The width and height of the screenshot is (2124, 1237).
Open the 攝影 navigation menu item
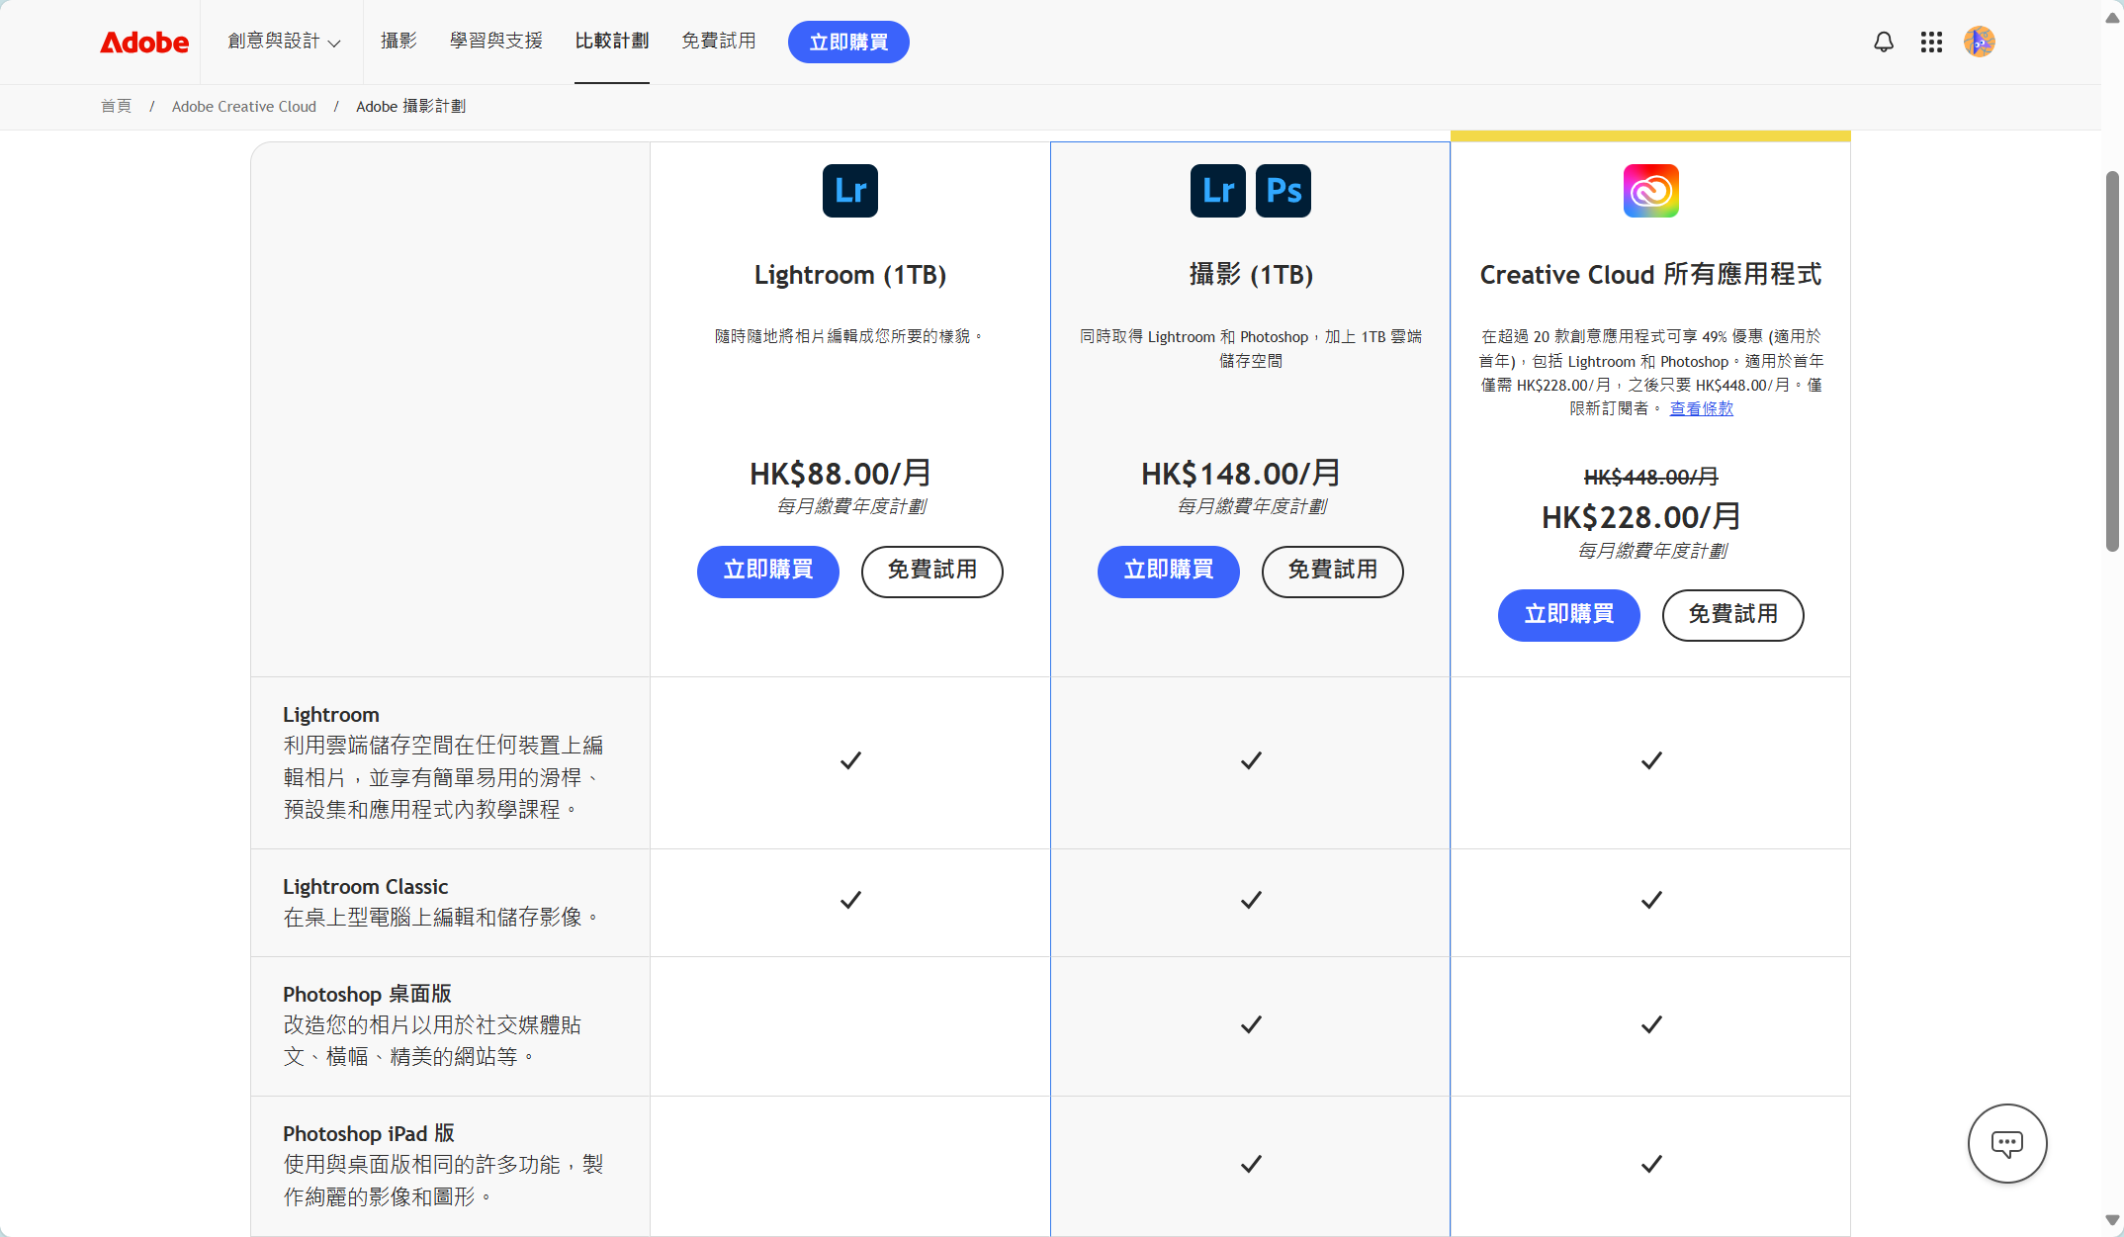pyautogui.click(x=398, y=42)
